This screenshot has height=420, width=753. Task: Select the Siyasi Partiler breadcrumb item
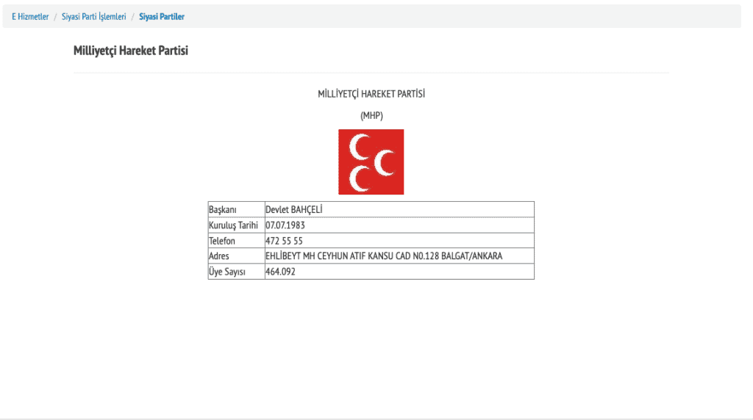point(161,16)
